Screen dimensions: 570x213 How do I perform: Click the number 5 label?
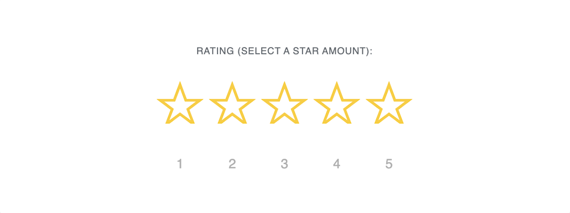tap(389, 164)
